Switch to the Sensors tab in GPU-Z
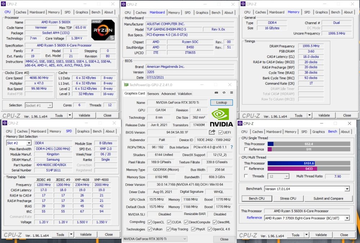This screenshot has width=360, height=243. click(x=153, y=94)
